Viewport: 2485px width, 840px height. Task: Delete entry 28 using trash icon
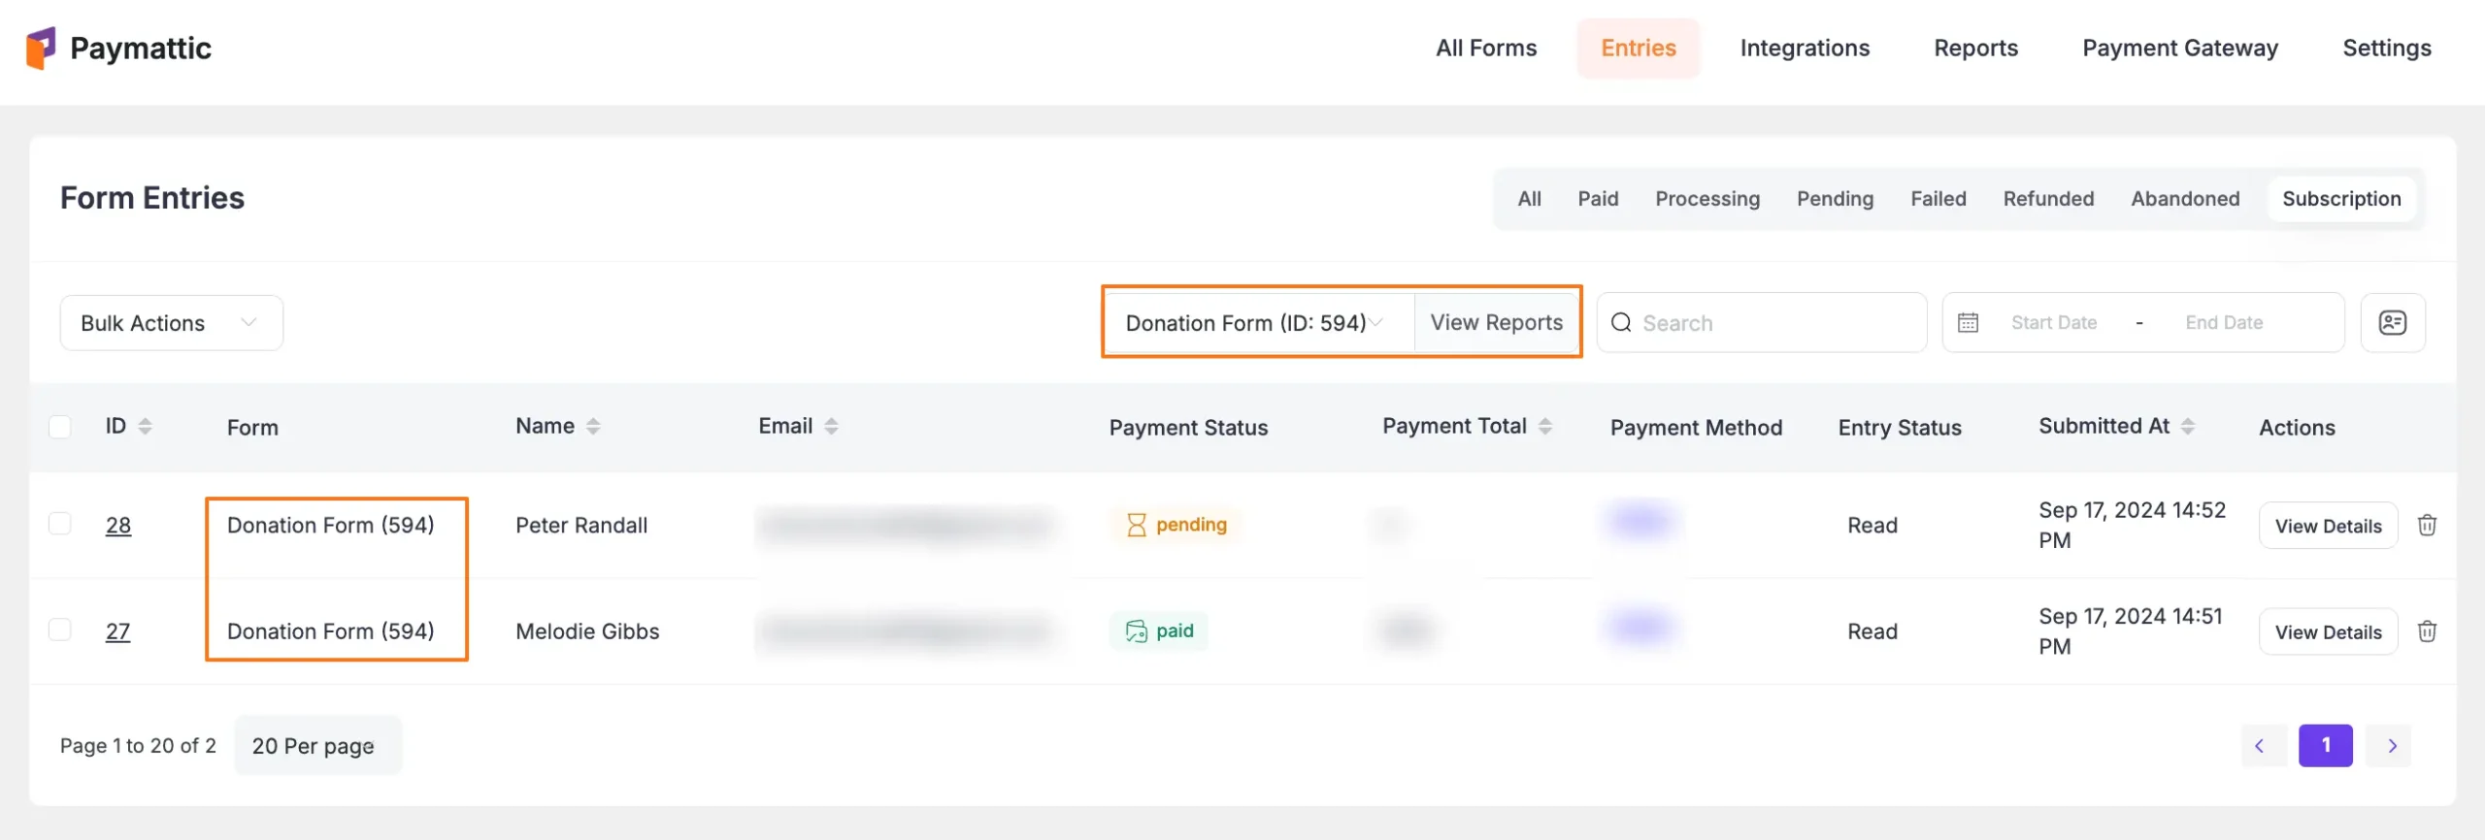[2427, 525]
